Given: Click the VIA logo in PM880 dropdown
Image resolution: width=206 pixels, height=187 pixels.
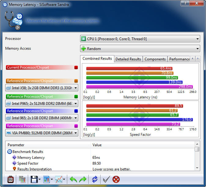Looking at the screenshot, I should (x=9, y=133).
